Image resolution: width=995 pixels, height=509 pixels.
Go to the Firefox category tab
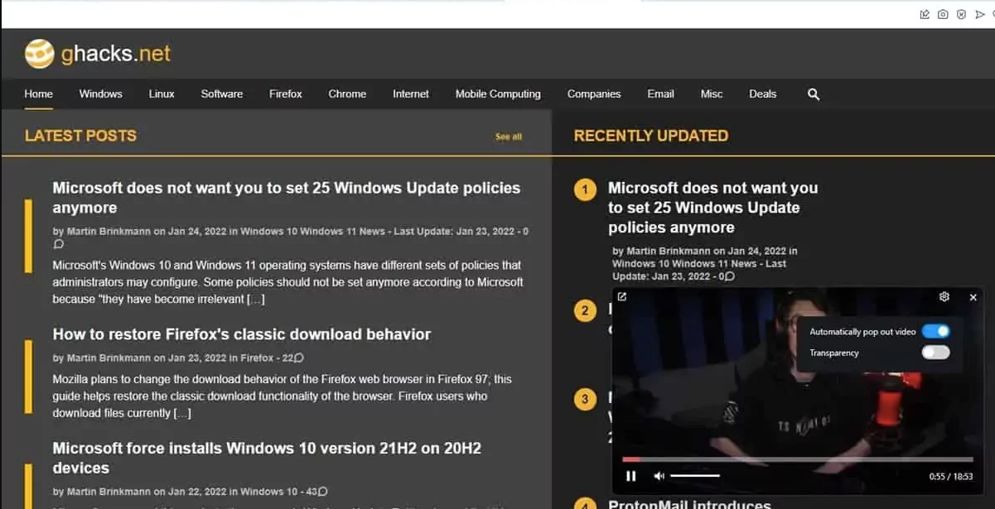click(285, 94)
